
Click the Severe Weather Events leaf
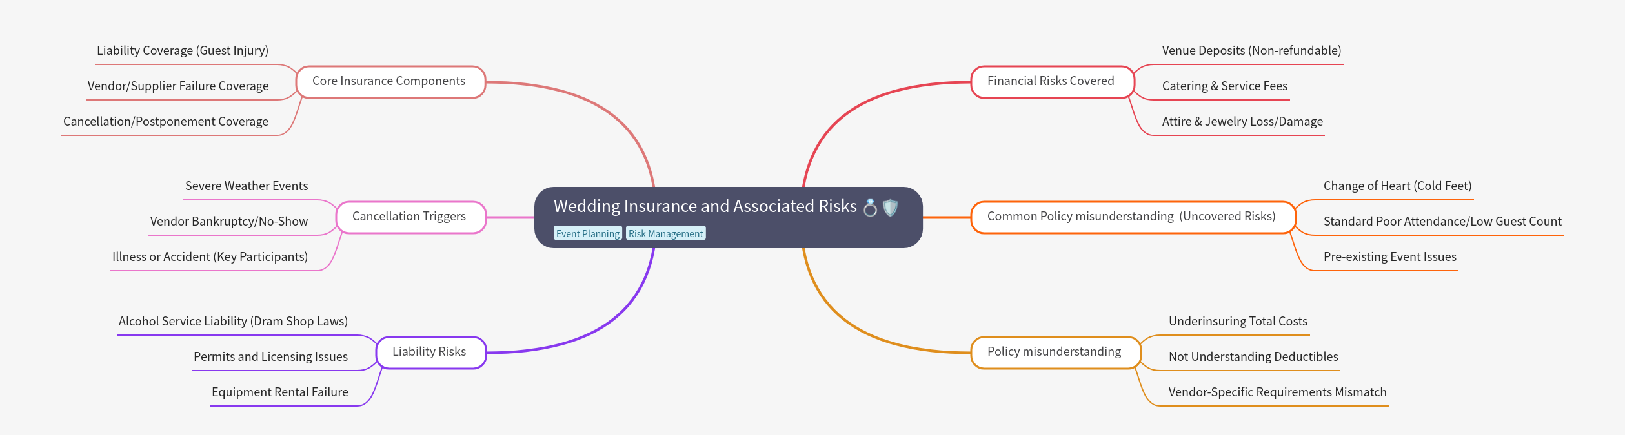tap(247, 186)
